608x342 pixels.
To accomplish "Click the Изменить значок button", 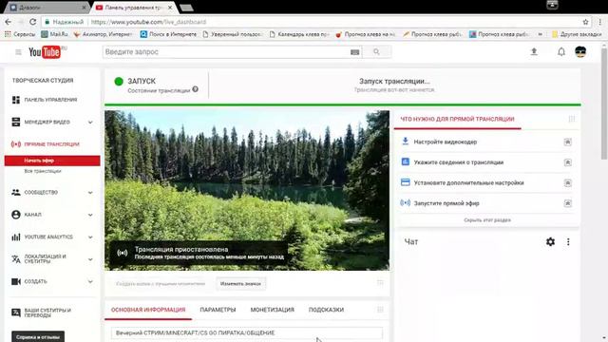I will click(x=240, y=284).
